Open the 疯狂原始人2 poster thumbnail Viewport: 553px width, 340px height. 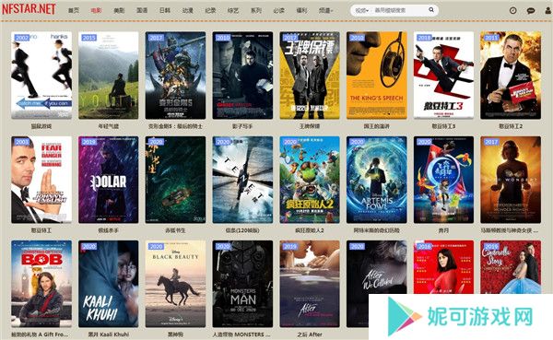click(x=310, y=180)
